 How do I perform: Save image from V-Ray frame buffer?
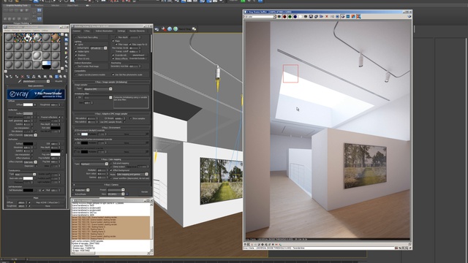point(311,17)
